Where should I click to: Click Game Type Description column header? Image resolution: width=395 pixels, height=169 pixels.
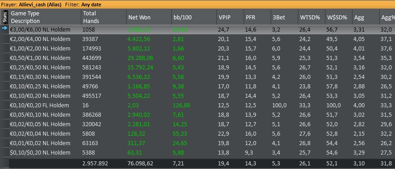[x=45, y=17]
